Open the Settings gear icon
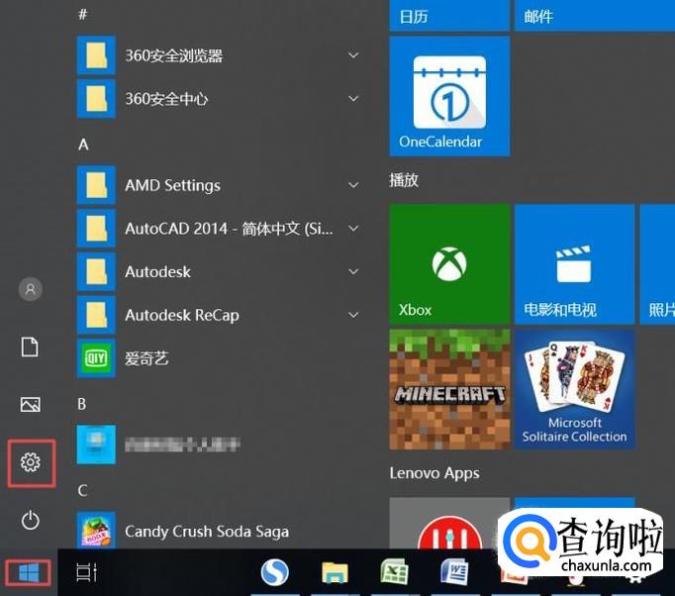The width and height of the screenshot is (675, 596). click(31, 462)
